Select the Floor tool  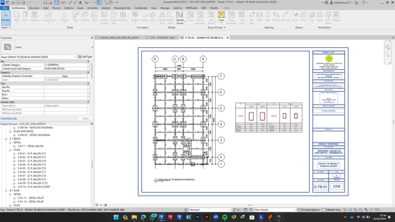pyautogui.click(x=95, y=16)
